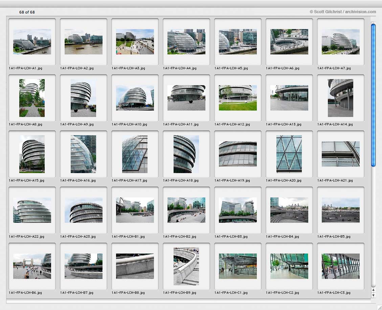The width and height of the screenshot is (382, 310).
Task: Select thumbnail 1A1-FPA-LCH-A6.jpg
Action: (289, 42)
